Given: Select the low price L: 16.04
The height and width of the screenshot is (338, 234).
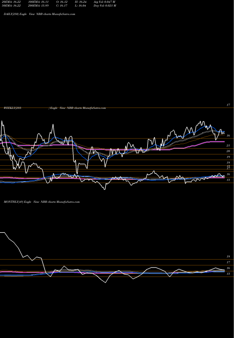Looking at the screenshot, I should 80,6.
